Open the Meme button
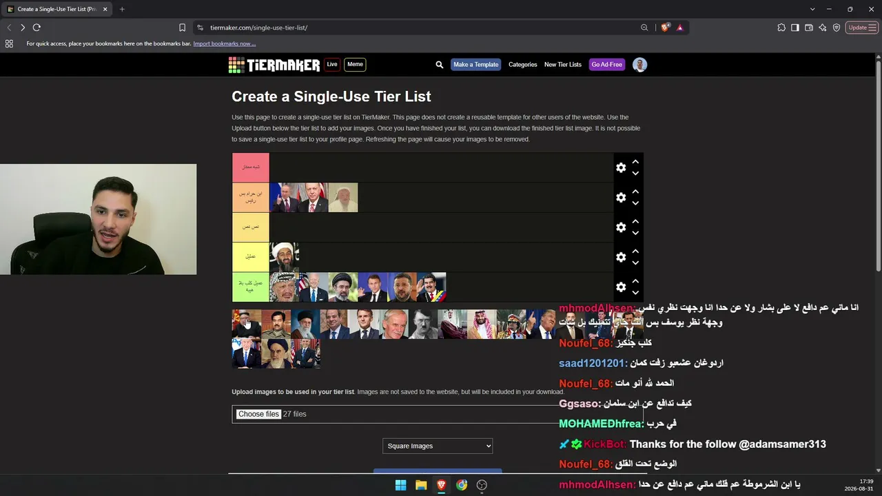 click(x=355, y=65)
